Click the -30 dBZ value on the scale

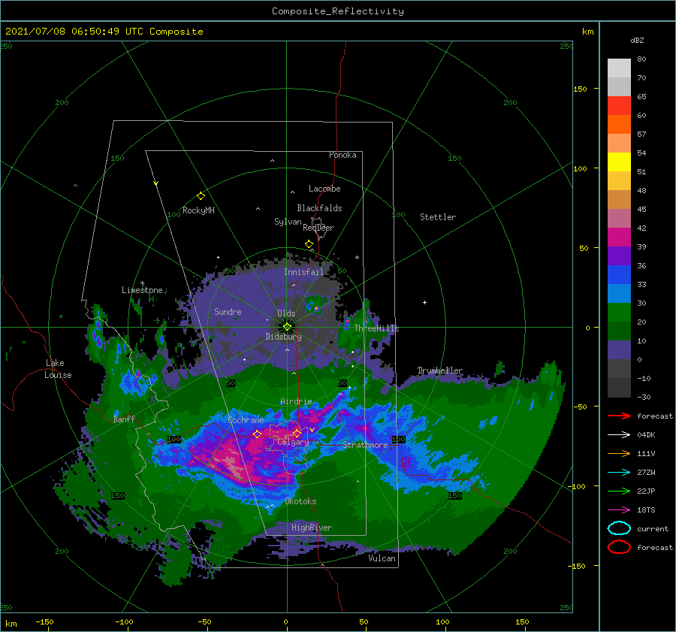pos(644,397)
